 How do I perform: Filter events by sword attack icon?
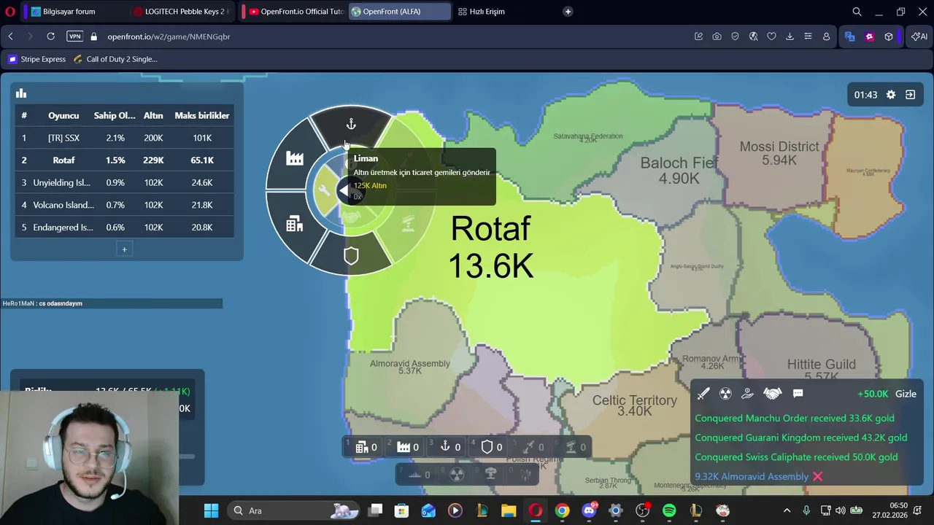(x=703, y=394)
